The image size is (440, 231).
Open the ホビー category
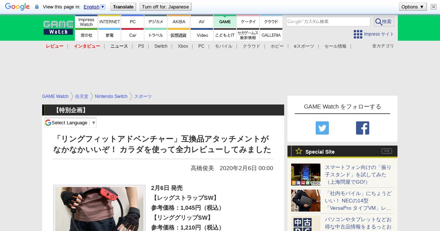(x=277, y=46)
